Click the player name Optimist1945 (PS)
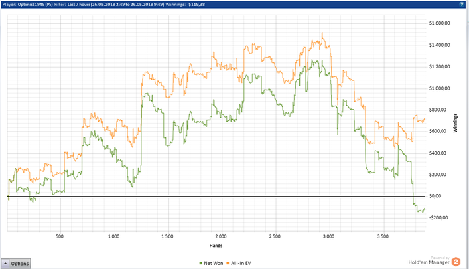This screenshot has width=469, height=269. coord(35,5)
